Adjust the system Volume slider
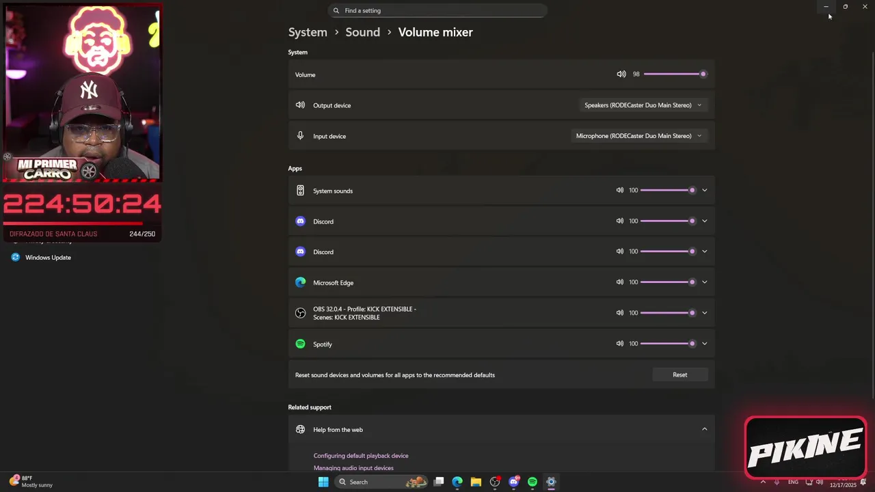 coord(675,74)
